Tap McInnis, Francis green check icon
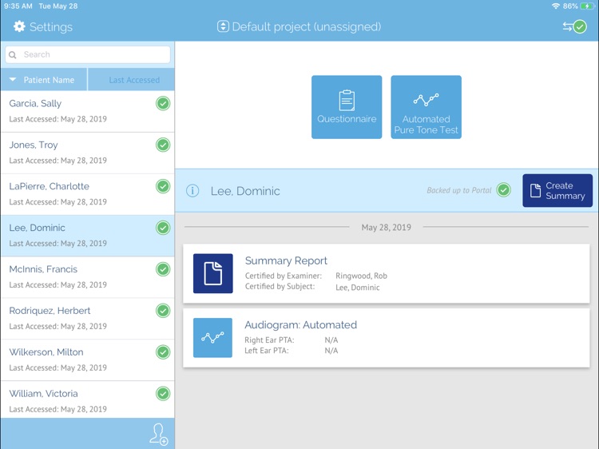 tap(163, 269)
